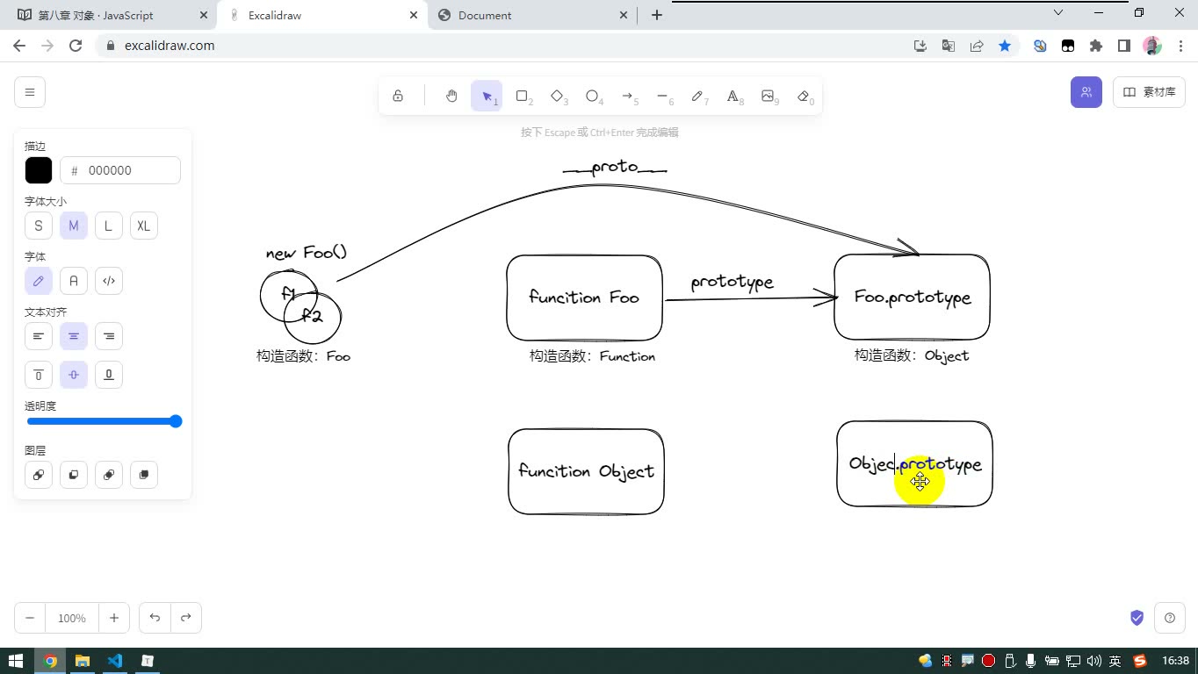Viewport: 1198px width, 674px height.
Task: Set font size to XL
Action: click(144, 226)
